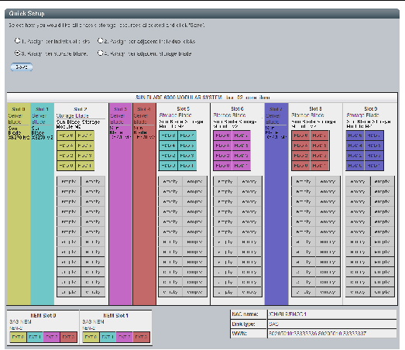Open the Slot 6 Storage Blade link

[229, 115]
